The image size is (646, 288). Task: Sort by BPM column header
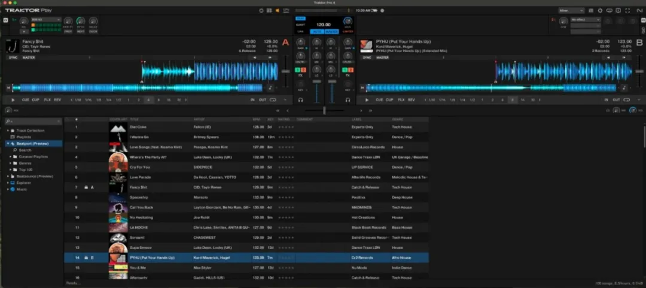[x=256, y=119]
